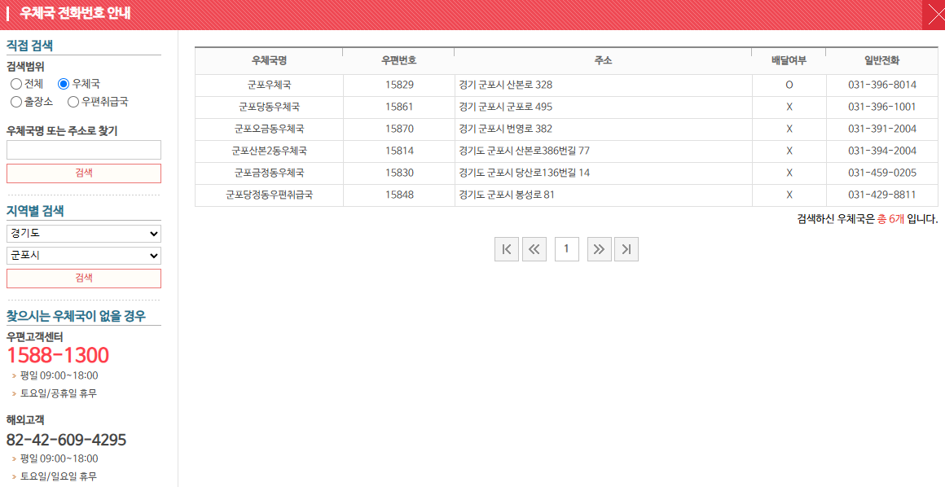This screenshot has width=945, height=487.
Task: Click 검색 button under regional search
Action: pyautogui.click(x=84, y=278)
